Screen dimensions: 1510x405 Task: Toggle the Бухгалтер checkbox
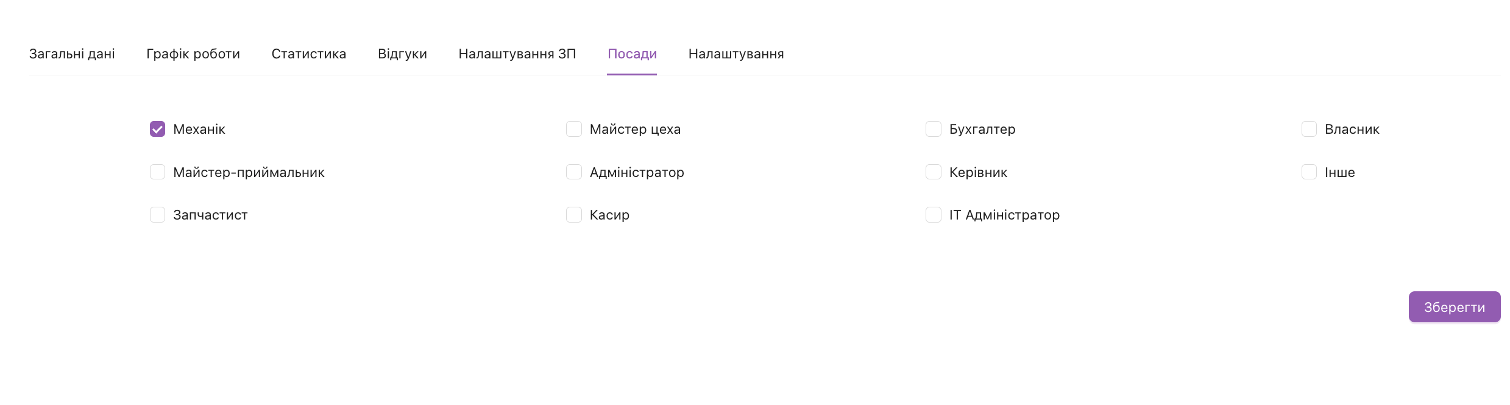click(934, 129)
